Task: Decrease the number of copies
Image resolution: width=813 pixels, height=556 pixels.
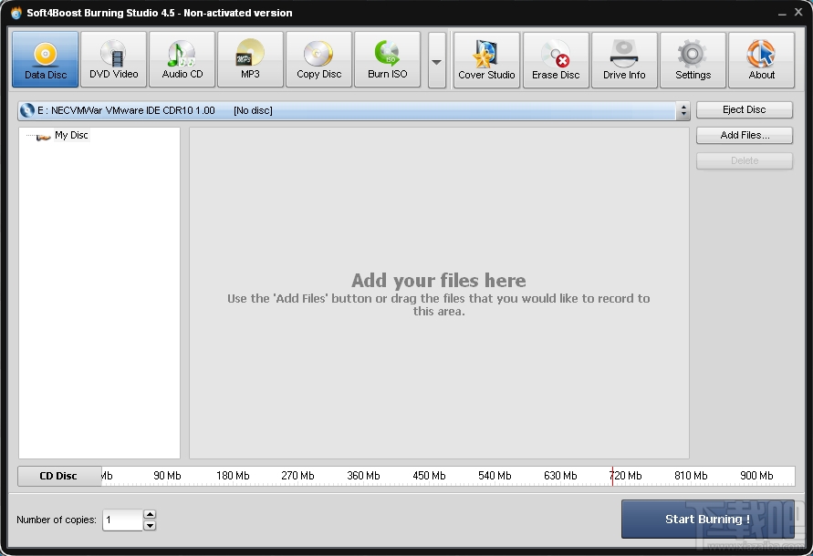Action: tap(150, 525)
